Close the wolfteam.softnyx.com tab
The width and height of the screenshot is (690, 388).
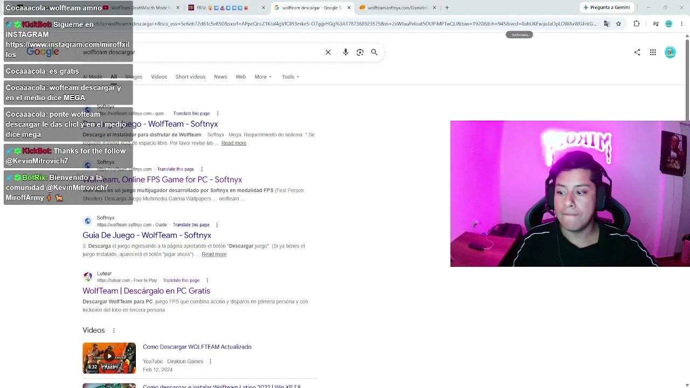(x=434, y=8)
